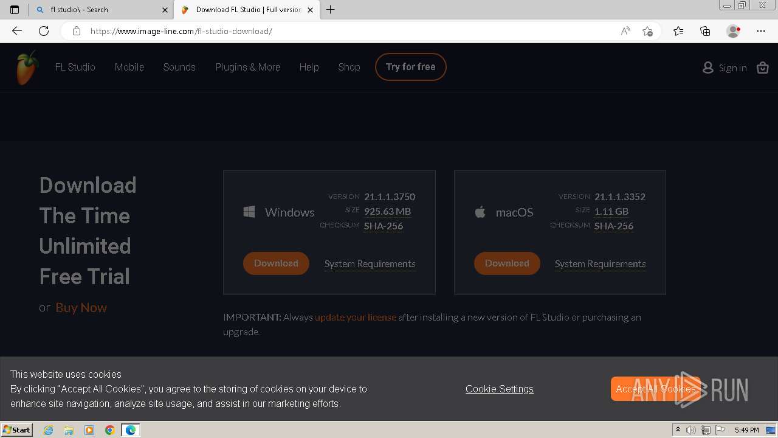
Task: Open the shopping cart icon
Action: (x=763, y=68)
